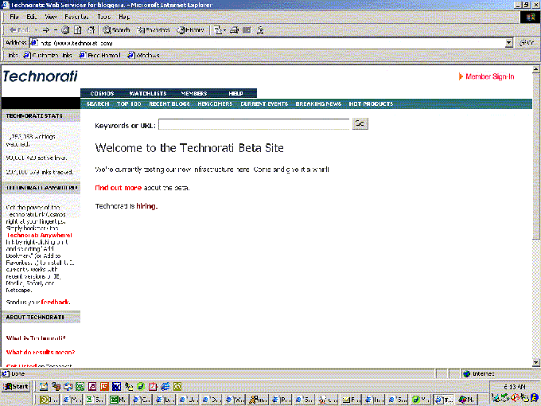Screen dimensions: 541x406
Task: Switch to the MEMBERS tab
Action: click(194, 94)
